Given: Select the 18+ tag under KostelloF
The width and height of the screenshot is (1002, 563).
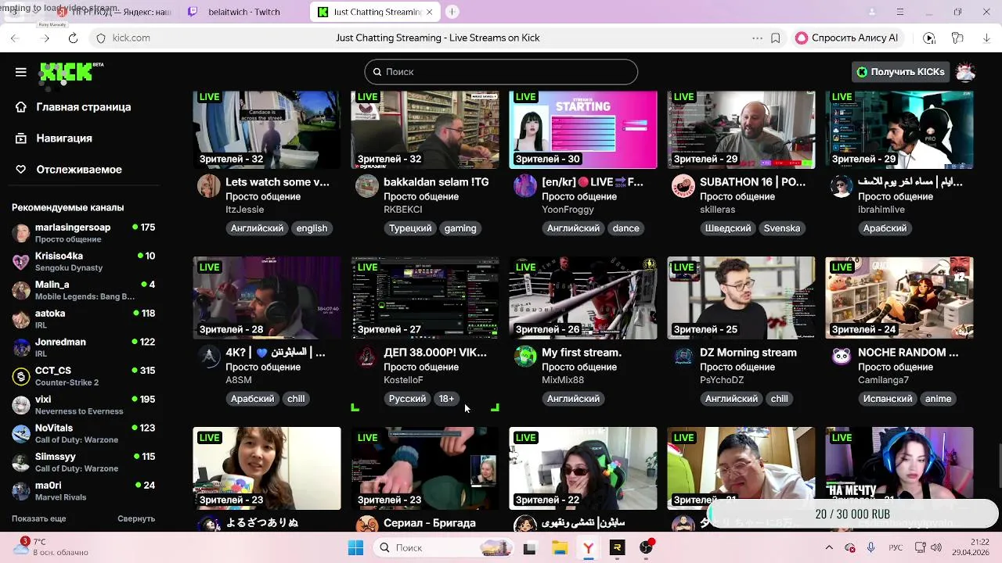Looking at the screenshot, I should pyautogui.click(x=446, y=399).
